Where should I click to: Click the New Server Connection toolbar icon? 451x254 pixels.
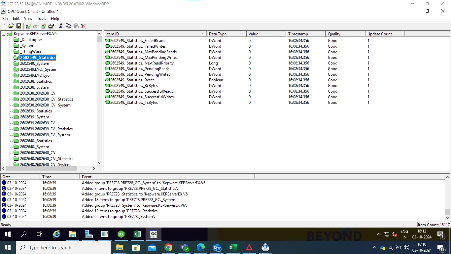click(28, 26)
